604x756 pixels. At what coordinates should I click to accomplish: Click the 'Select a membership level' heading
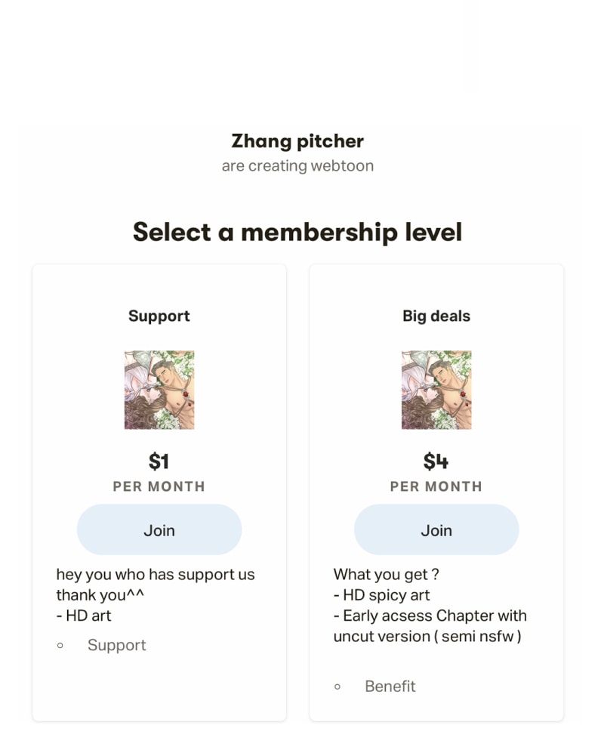(x=297, y=231)
